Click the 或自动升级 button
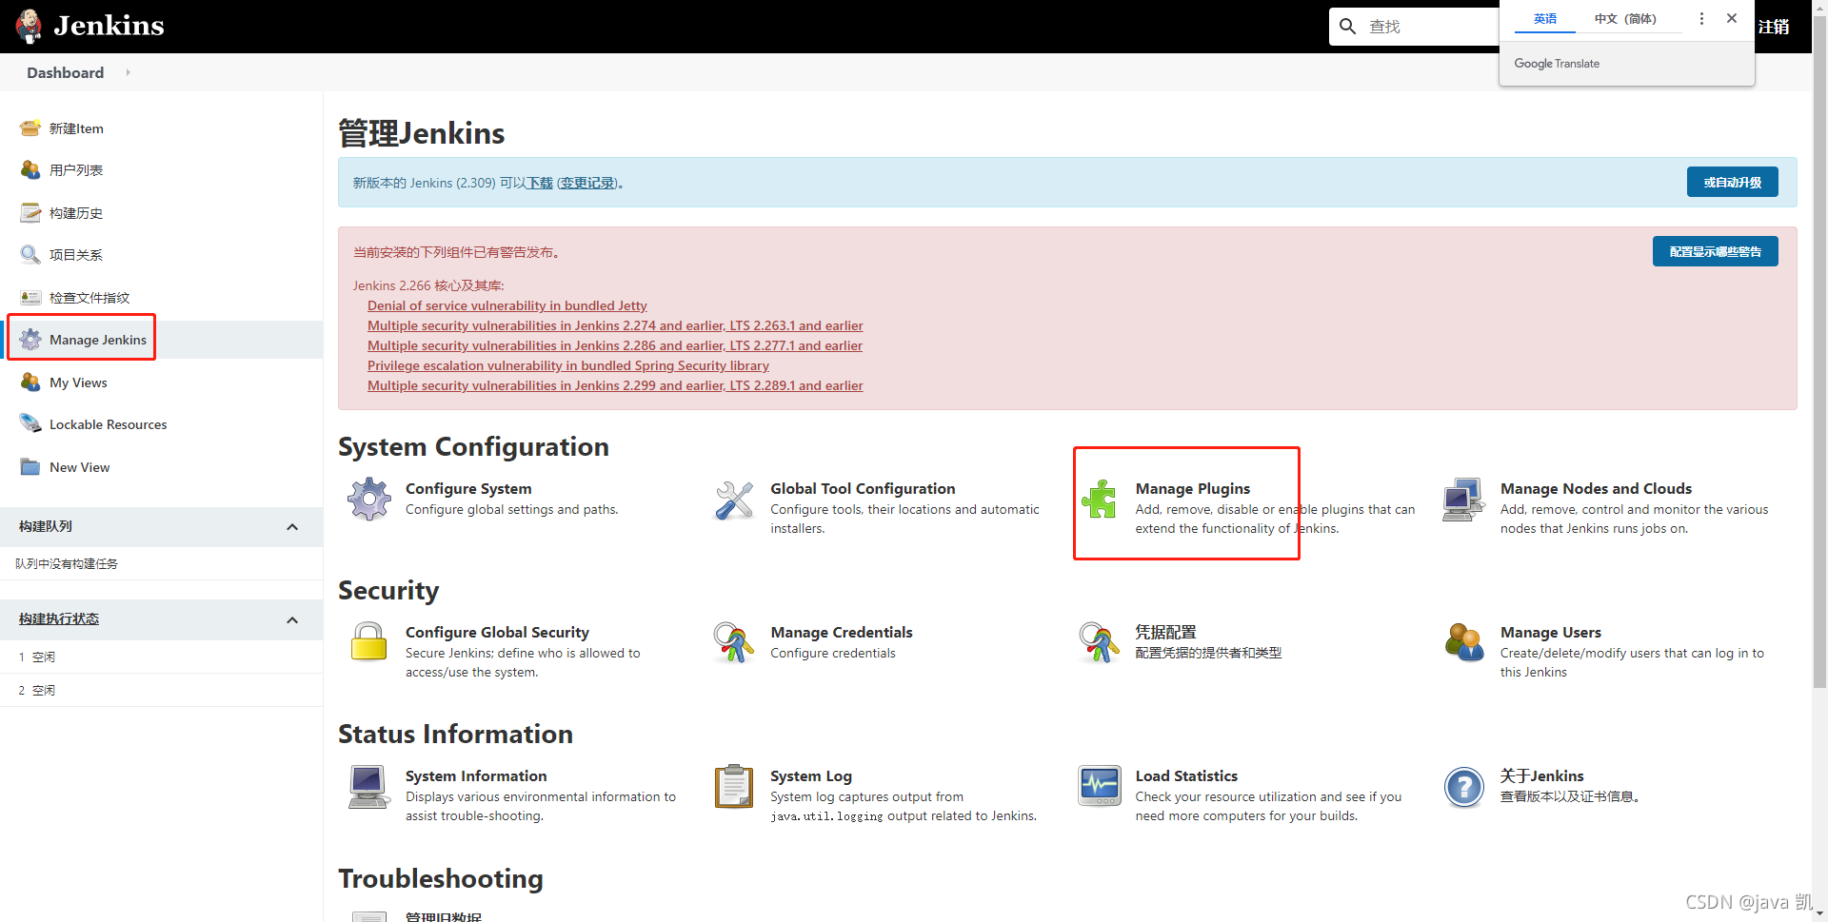The width and height of the screenshot is (1828, 922). [x=1732, y=182]
